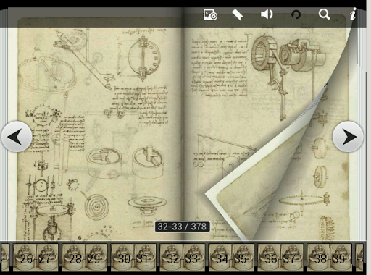Click the rotate/undo arrow icon
This screenshot has width=371, height=275.
[x=296, y=14]
